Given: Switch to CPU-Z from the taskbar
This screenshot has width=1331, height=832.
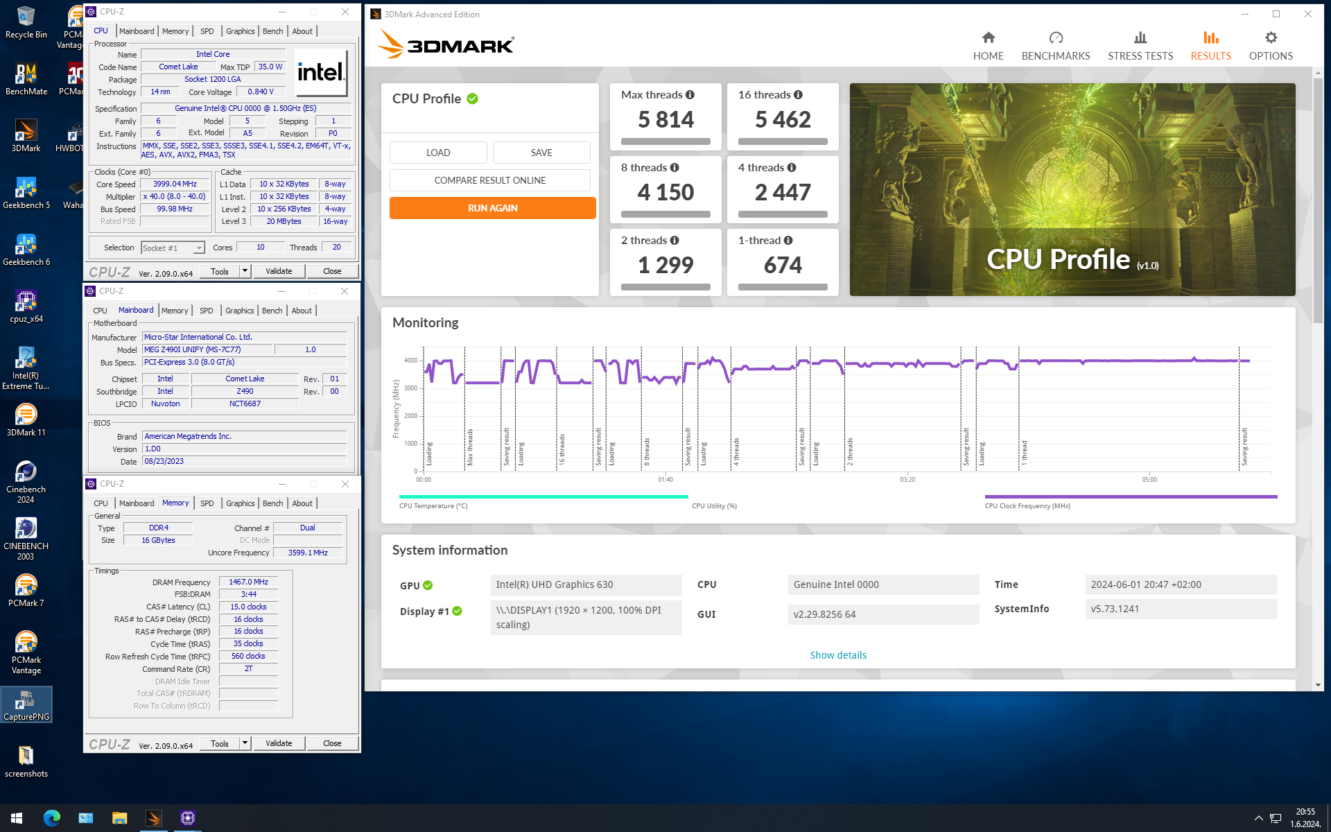Looking at the screenshot, I should point(187,818).
